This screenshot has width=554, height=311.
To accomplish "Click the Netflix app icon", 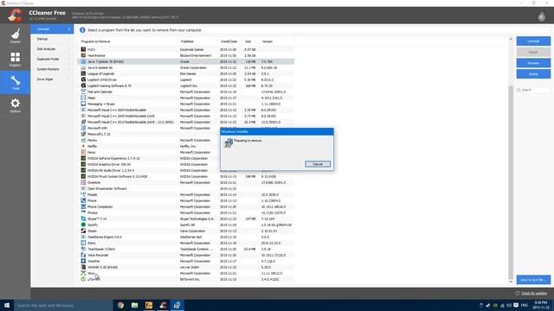I will pos(83,146).
